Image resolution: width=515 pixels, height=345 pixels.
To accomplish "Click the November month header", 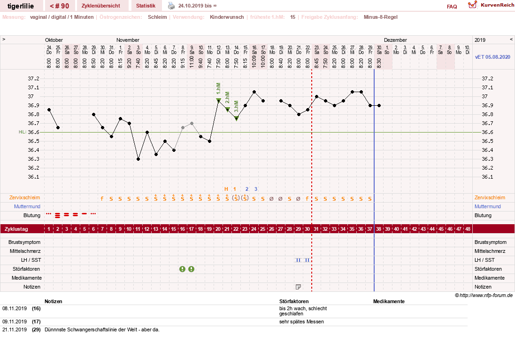I will coord(128,40).
